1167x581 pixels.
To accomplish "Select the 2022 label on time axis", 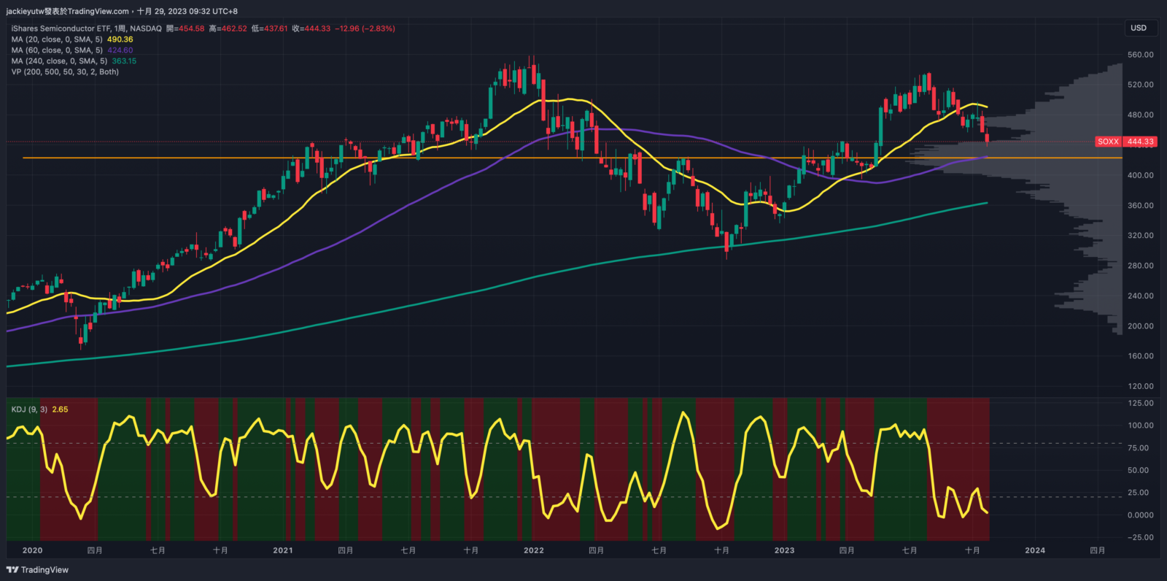I will (534, 550).
